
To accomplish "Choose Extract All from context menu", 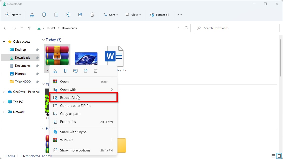I will click(x=83, y=98).
